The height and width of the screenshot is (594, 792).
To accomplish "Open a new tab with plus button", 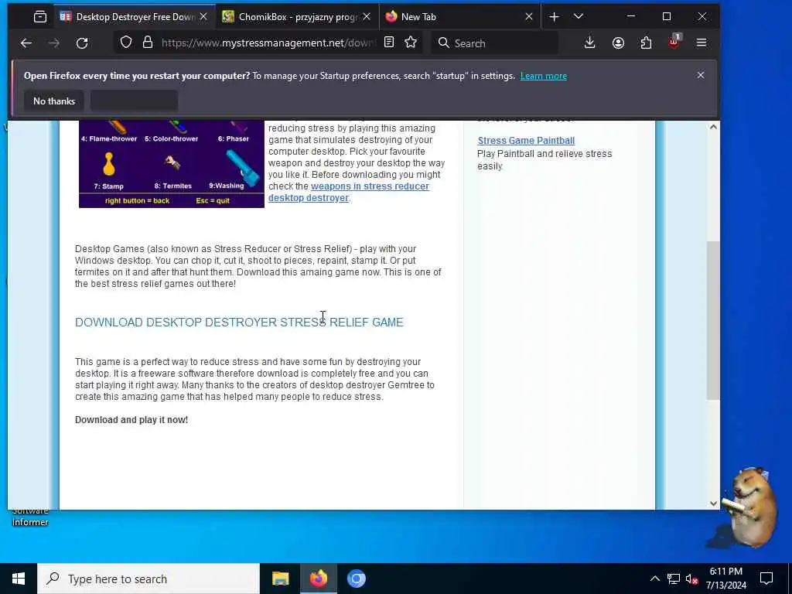I will (x=554, y=17).
